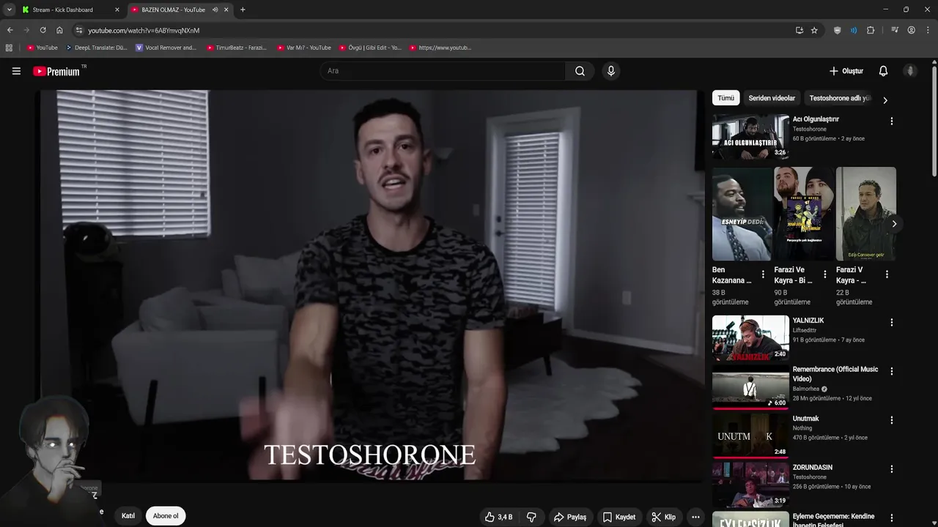Dislike the video with thumbs-down

pyautogui.click(x=531, y=517)
